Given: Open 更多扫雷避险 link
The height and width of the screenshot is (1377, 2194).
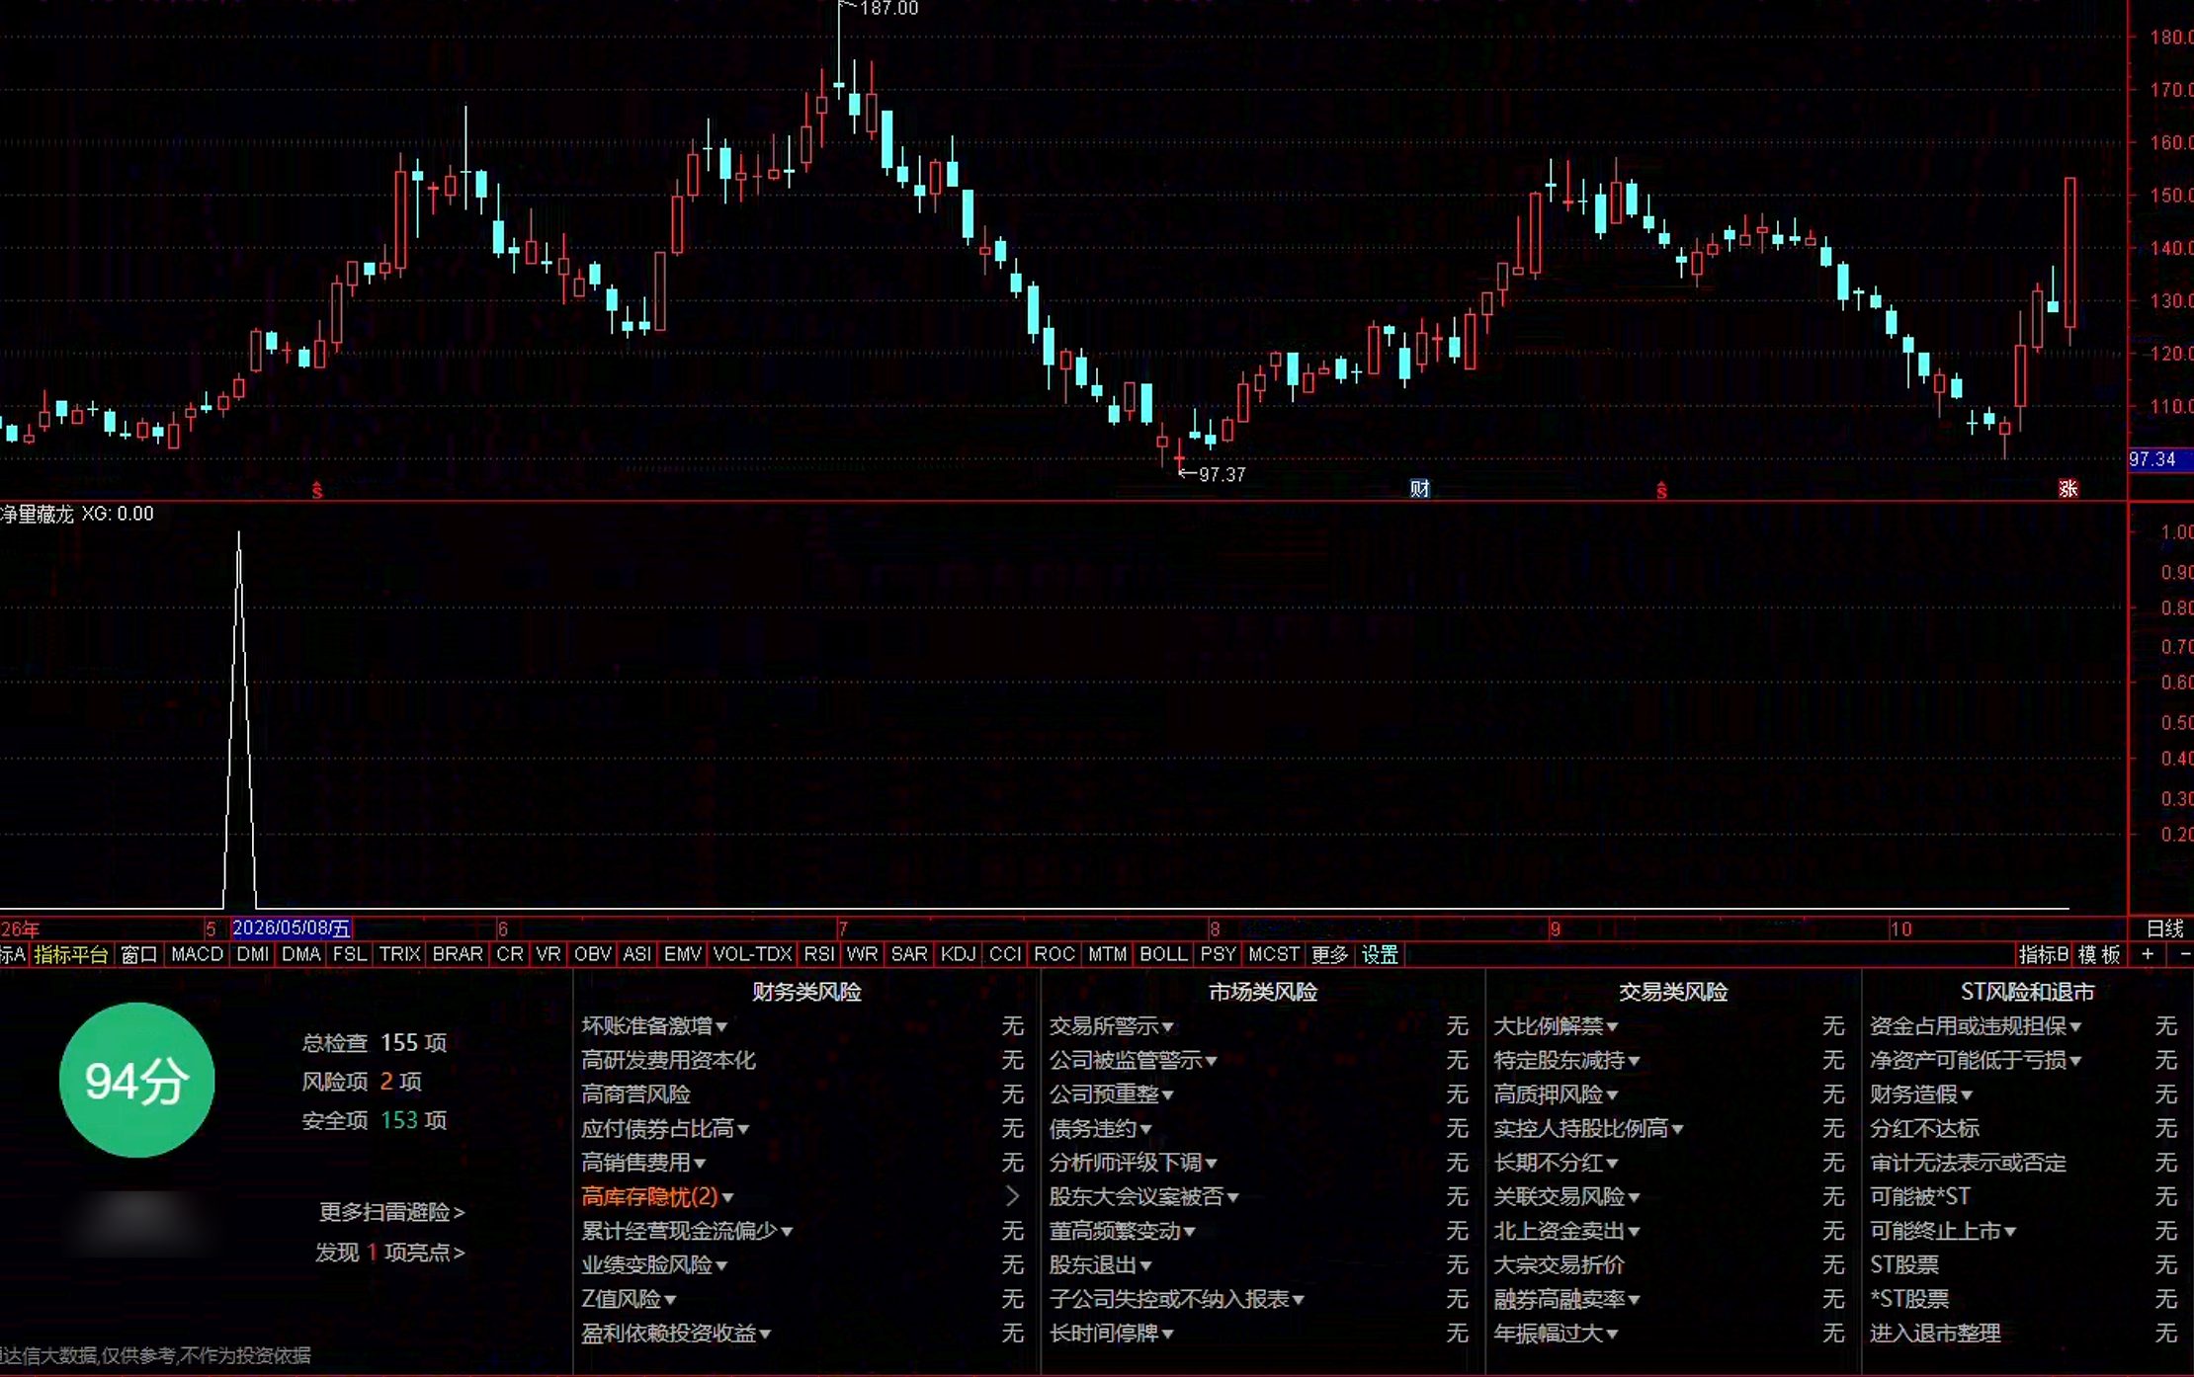Looking at the screenshot, I should tap(391, 1212).
